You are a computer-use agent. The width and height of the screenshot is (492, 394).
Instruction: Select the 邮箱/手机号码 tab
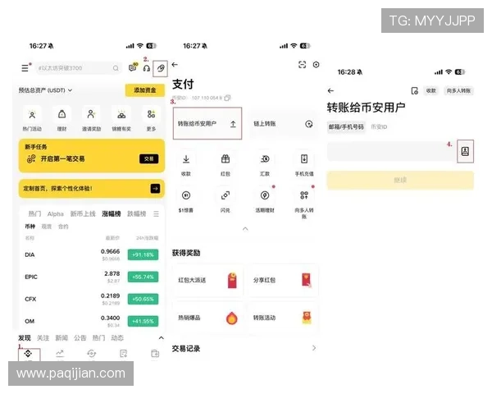tap(346, 127)
